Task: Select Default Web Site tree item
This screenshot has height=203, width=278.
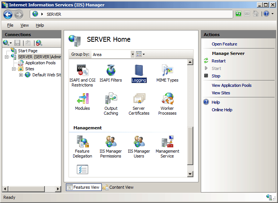Action: (x=46, y=75)
